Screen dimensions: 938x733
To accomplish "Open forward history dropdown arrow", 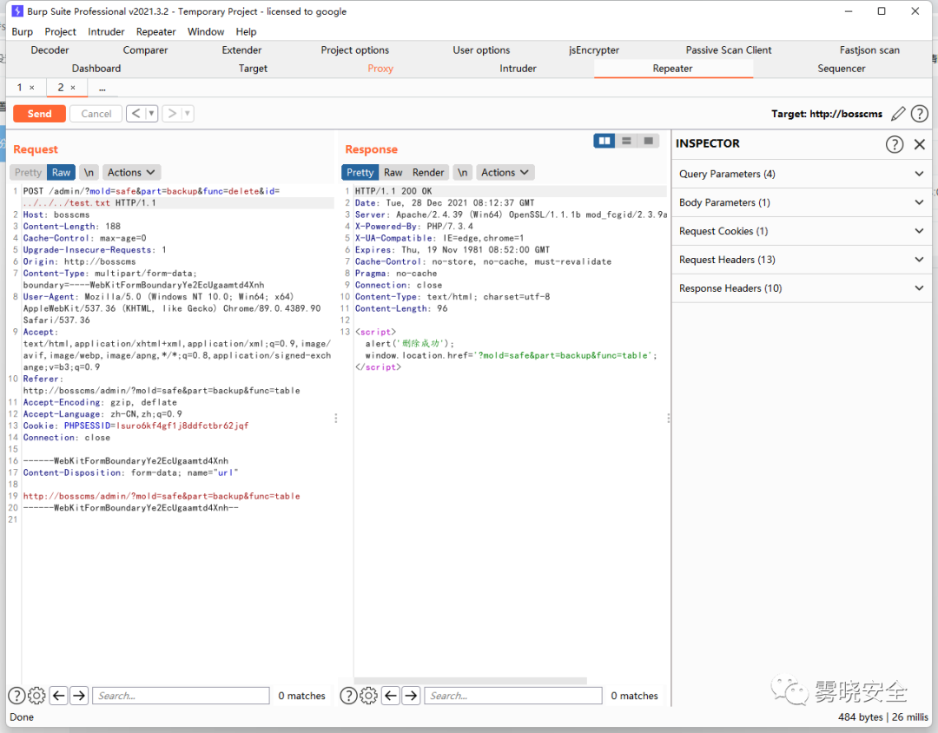I will click(x=188, y=113).
